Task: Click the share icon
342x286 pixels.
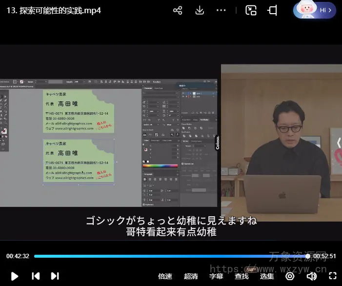Action: tap(178, 10)
